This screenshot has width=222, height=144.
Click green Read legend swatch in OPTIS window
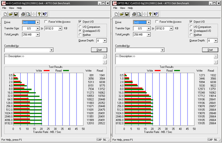coord(177,70)
